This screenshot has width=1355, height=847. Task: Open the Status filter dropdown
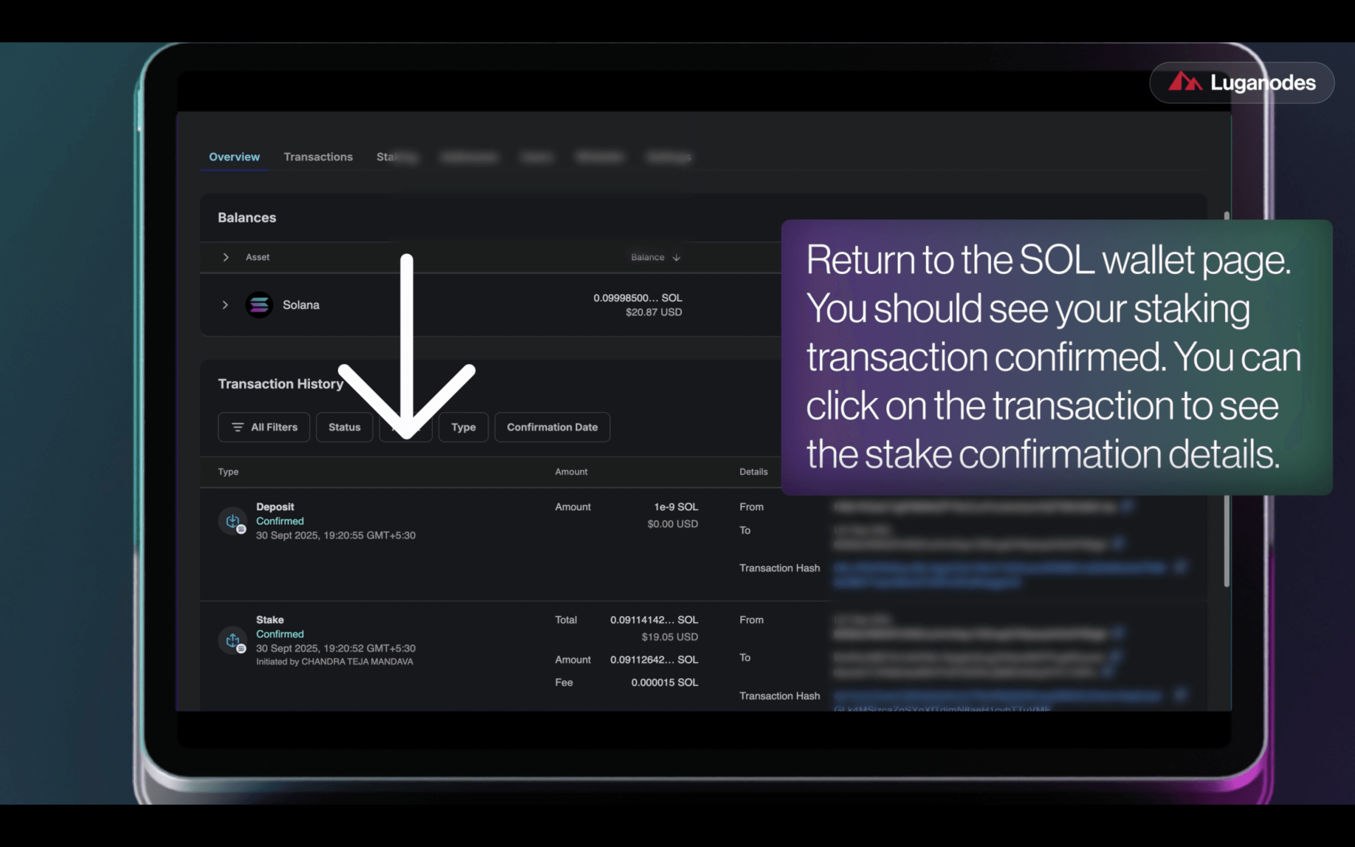(x=344, y=427)
